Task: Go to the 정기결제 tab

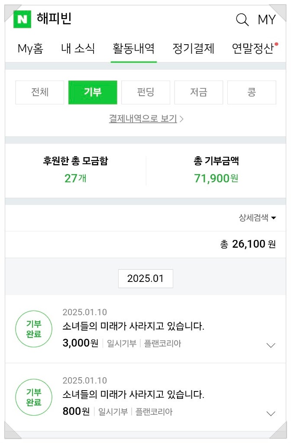Action: coord(193,48)
